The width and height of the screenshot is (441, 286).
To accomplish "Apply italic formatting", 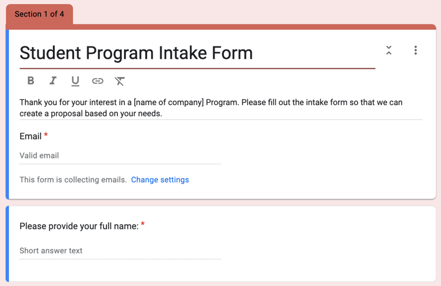I will (53, 81).
